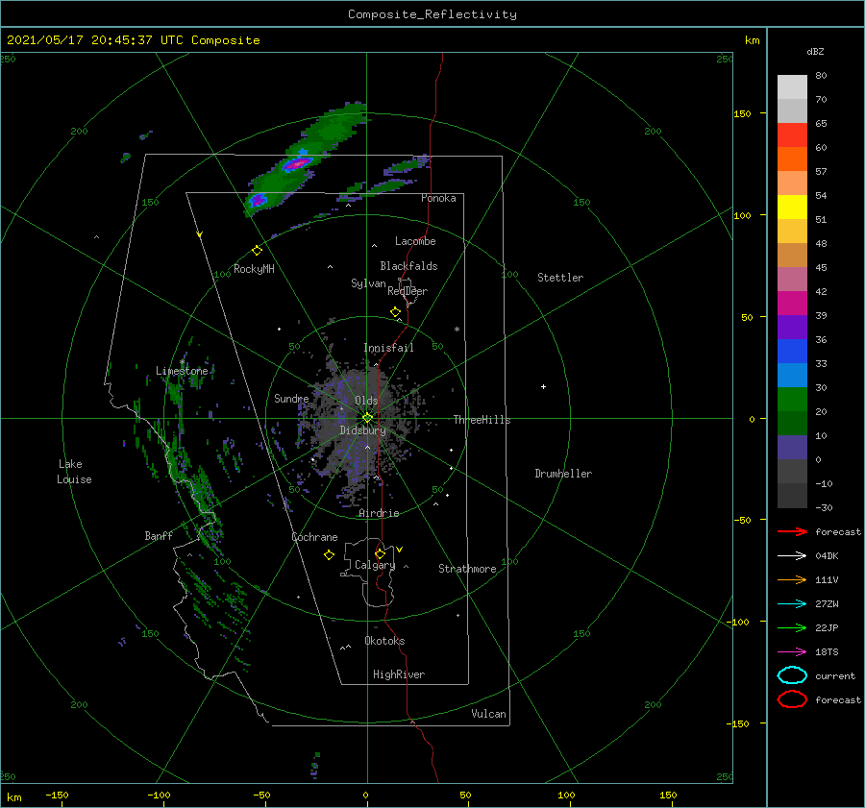865x808 pixels.
Task: Select the Vulcan label
Action: (x=488, y=714)
